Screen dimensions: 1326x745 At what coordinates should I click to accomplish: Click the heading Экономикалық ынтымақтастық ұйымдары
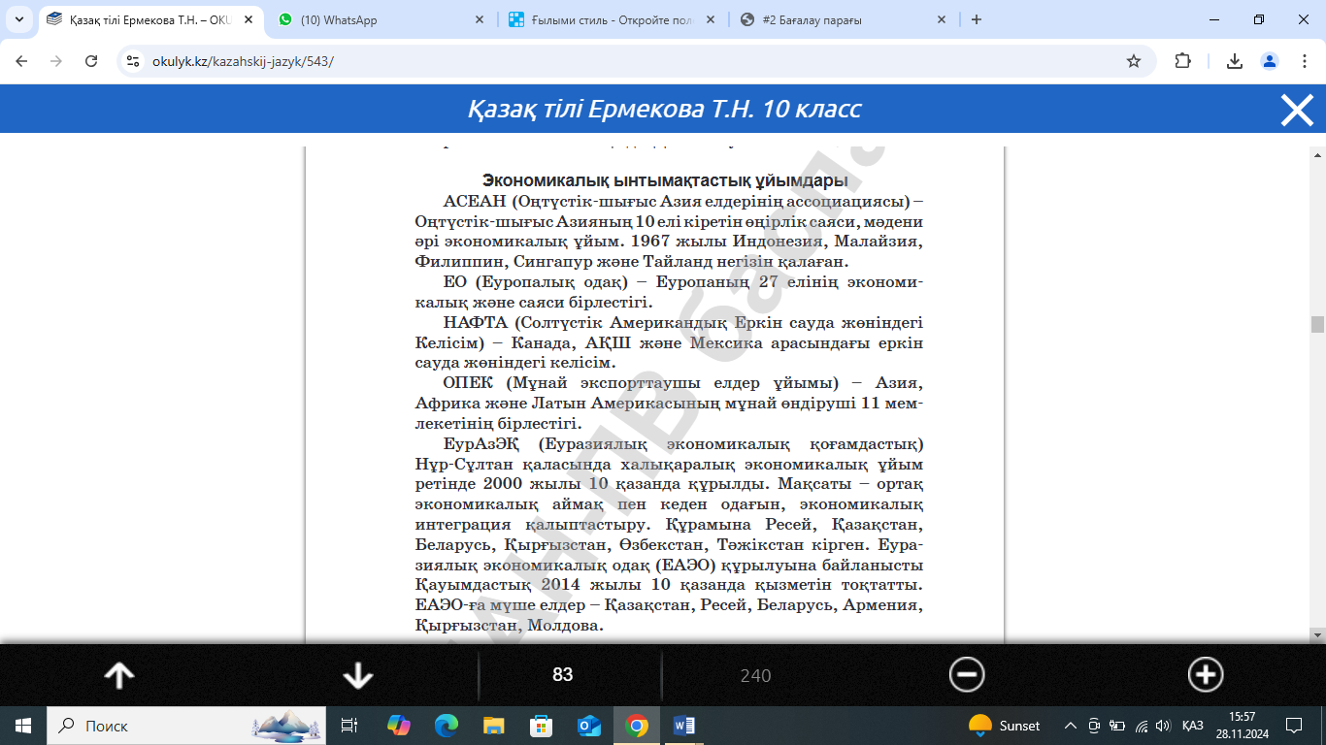pyautogui.click(x=665, y=180)
